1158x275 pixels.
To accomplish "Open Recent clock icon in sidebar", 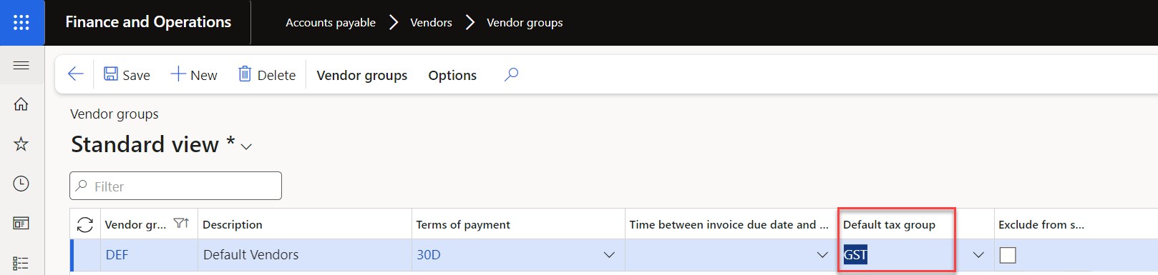I will pos(21,184).
